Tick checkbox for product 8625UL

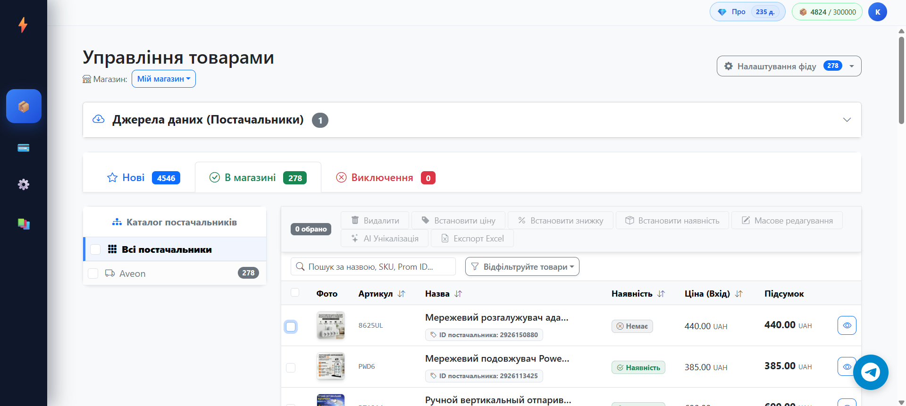click(x=291, y=326)
